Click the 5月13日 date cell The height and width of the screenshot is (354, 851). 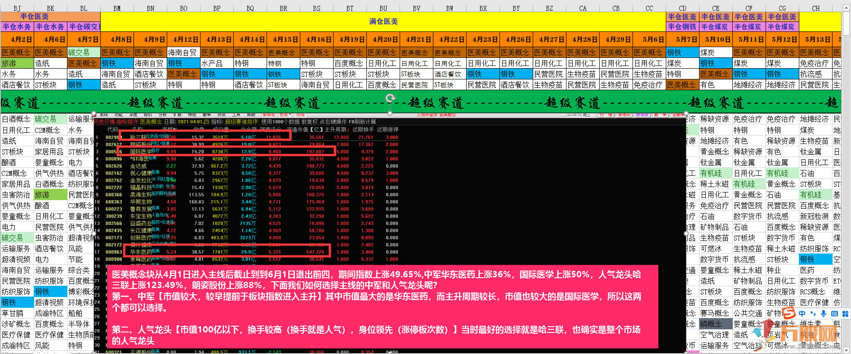click(x=815, y=39)
